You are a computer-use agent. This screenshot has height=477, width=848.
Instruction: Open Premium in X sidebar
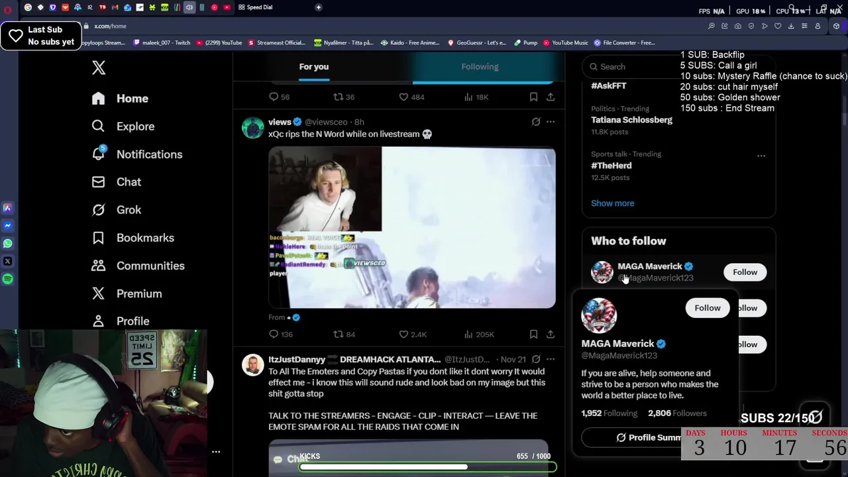[127, 293]
